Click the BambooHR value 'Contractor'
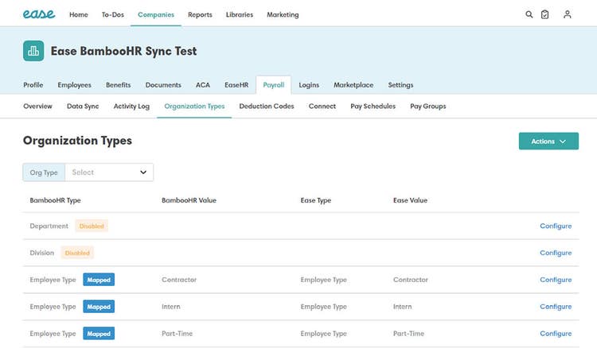This screenshot has width=597, height=348. click(x=179, y=280)
